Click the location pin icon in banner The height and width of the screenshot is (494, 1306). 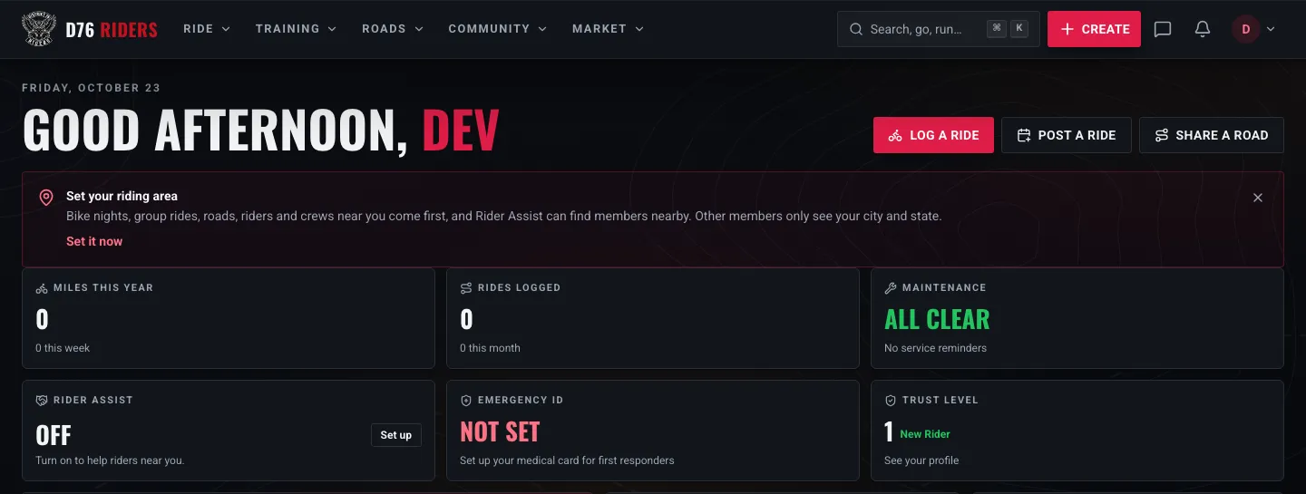(x=46, y=198)
